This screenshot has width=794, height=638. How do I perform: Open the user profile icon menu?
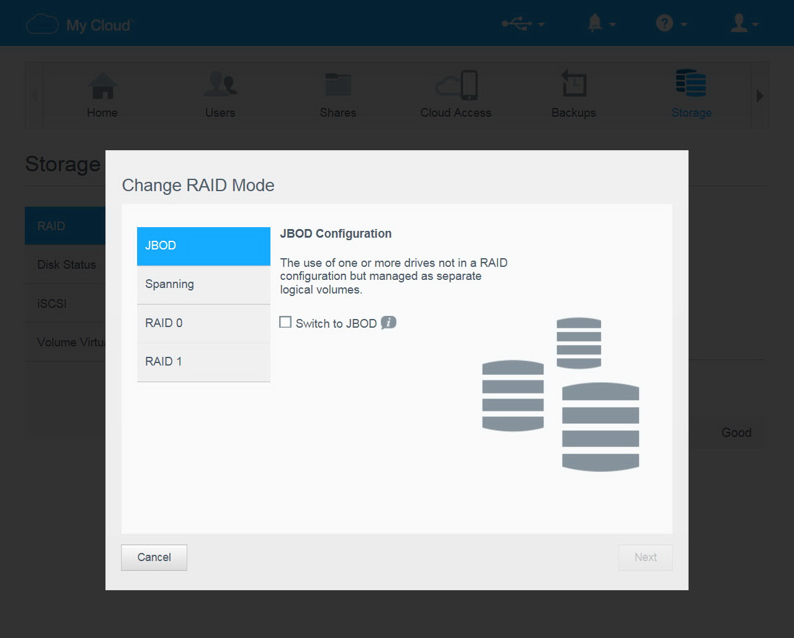tap(738, 23)
